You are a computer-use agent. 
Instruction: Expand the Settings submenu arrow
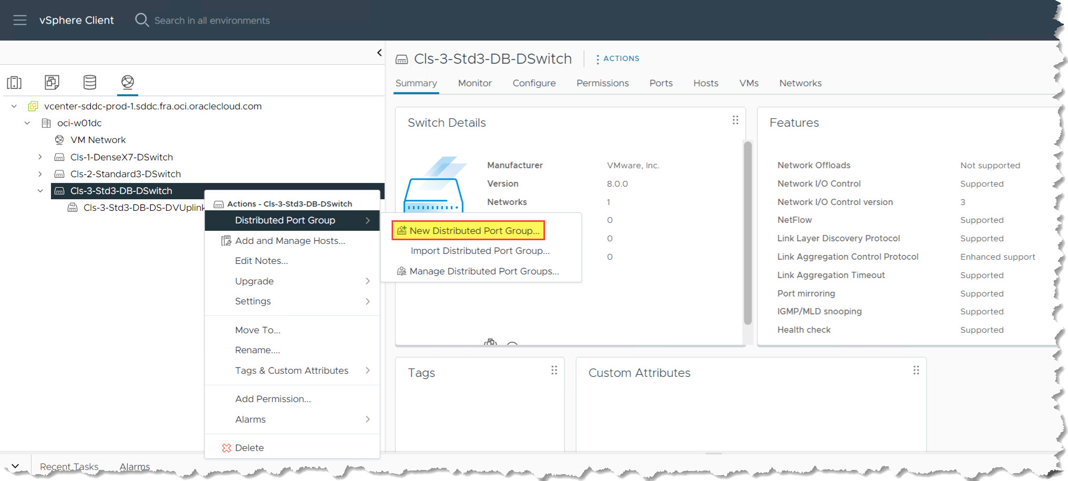pos(367,301)
